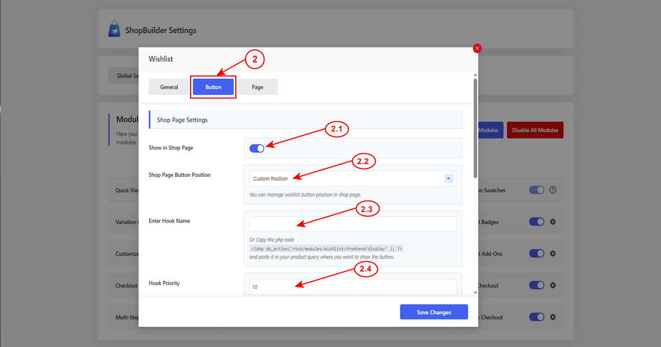Viewport: 661px width, 347px height.
Task: Disable the Add-Ons module switch
Action: 537,253
